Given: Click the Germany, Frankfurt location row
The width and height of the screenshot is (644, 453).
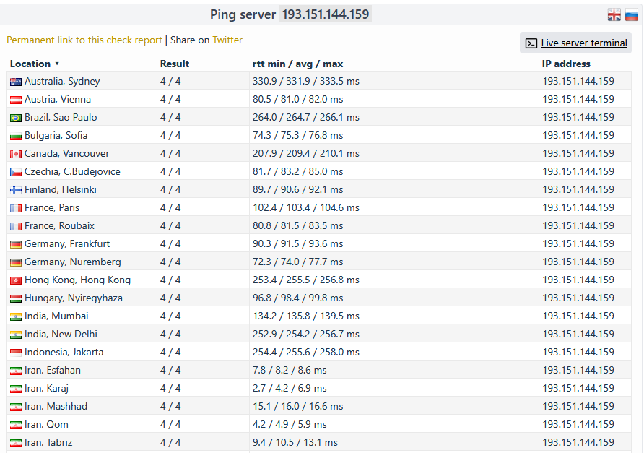Looking at the screenshot, I should (x=67, y=244).
